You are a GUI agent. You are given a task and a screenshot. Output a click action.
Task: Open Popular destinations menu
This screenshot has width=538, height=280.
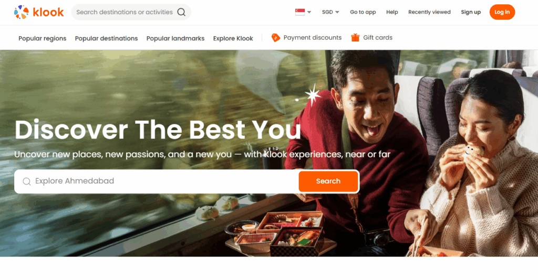click(x=106, y=38)
